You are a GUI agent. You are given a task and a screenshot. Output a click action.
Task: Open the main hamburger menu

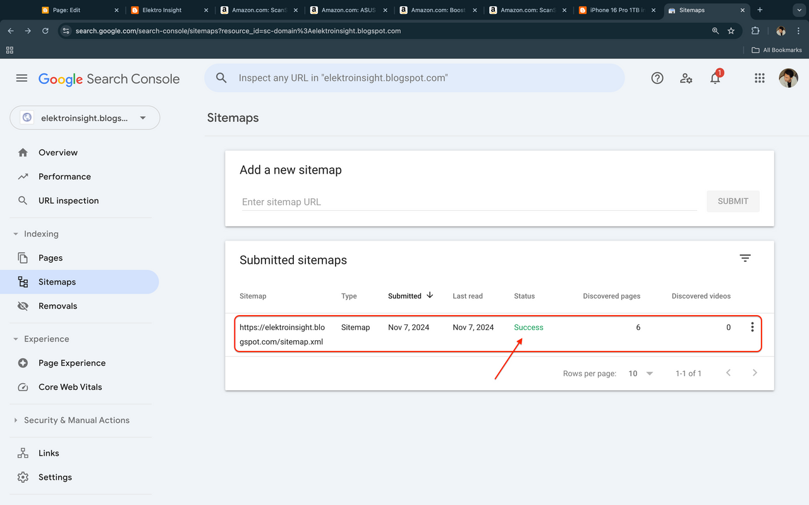(21, 78)
